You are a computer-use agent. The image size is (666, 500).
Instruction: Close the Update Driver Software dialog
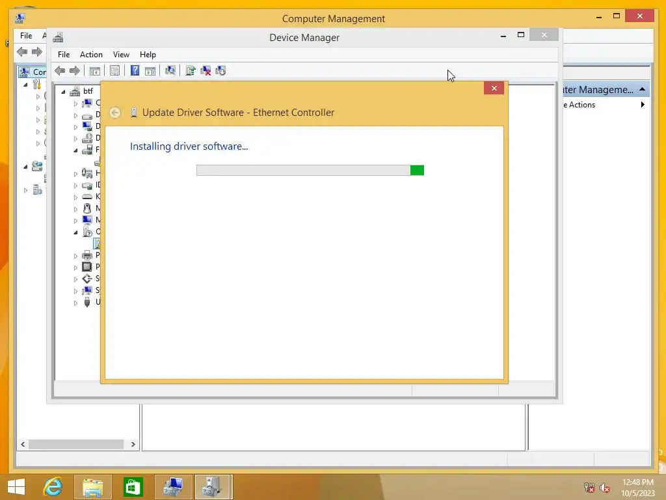(x=494, y=88)
